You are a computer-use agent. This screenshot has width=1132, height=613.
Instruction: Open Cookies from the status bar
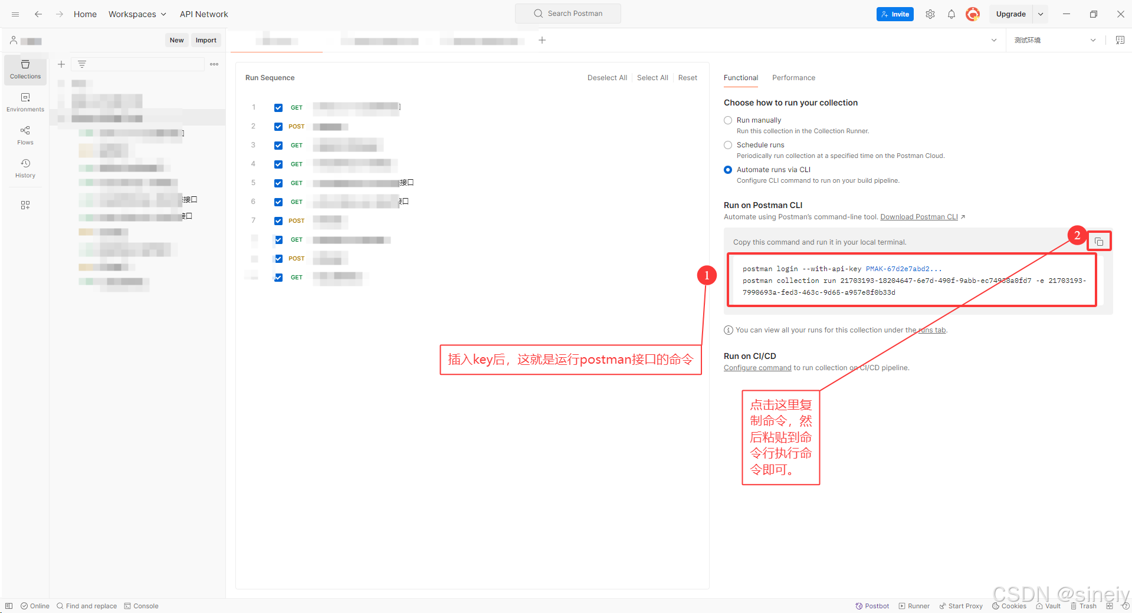[x=1009, y=606]
